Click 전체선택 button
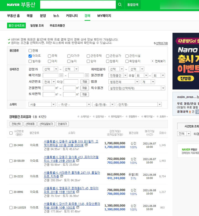Screen dimensions: 199x216 (16, 124)
